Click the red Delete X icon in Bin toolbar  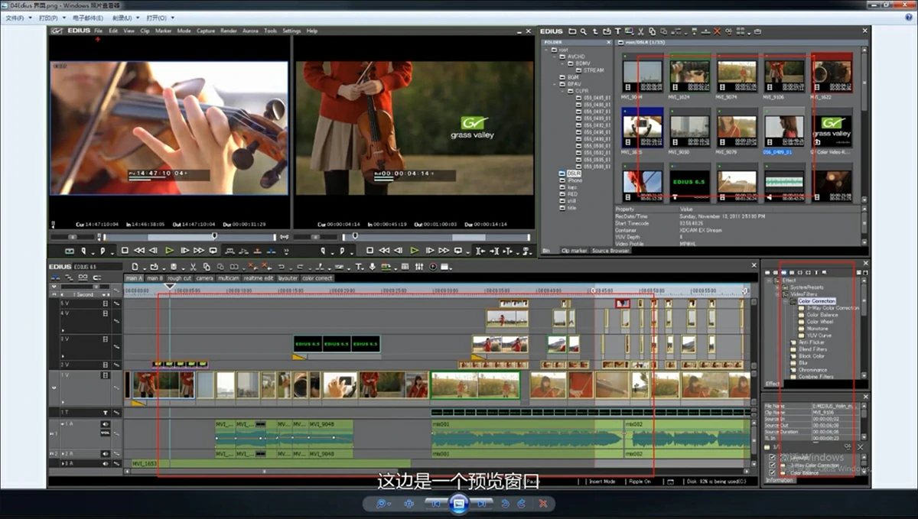point(718,31)
